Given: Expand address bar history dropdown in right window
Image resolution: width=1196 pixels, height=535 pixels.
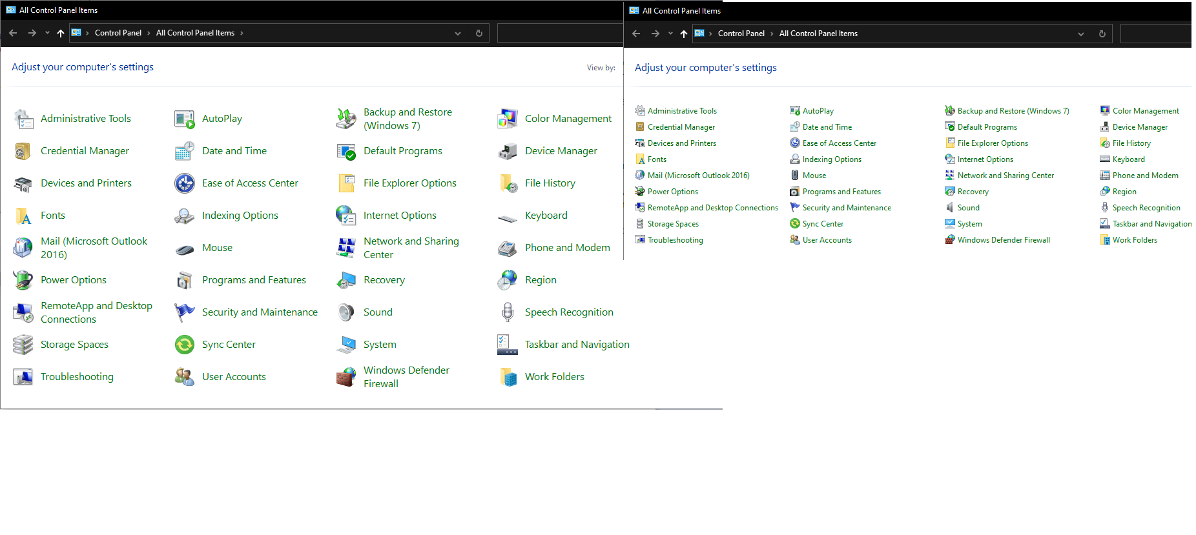Looking at the screenshot, I should [x=1081, y=34].
